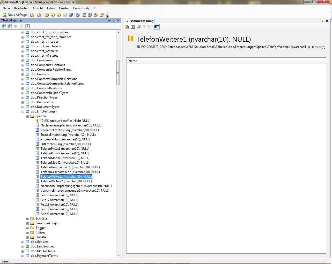Select TelefonMobil1 column row
332x264 pixels.
pyautogui.click(x=65, y=158)
